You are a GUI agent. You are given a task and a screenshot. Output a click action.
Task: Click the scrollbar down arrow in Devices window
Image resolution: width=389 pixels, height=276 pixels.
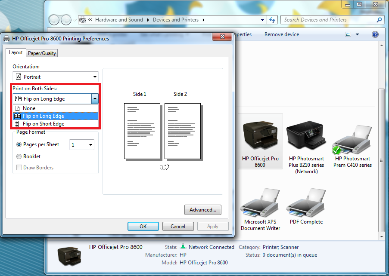coord(382,237)
